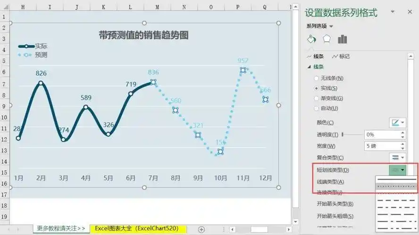Select the 无线条(N) radio button

coord(317,78)
